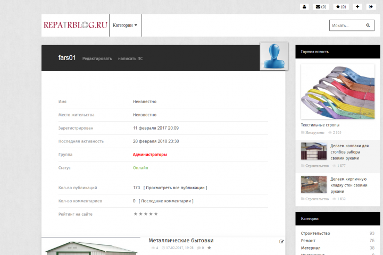Click the colorful textile slings image
This screenshot has height=255, width=383.
(x=338, y=91)
